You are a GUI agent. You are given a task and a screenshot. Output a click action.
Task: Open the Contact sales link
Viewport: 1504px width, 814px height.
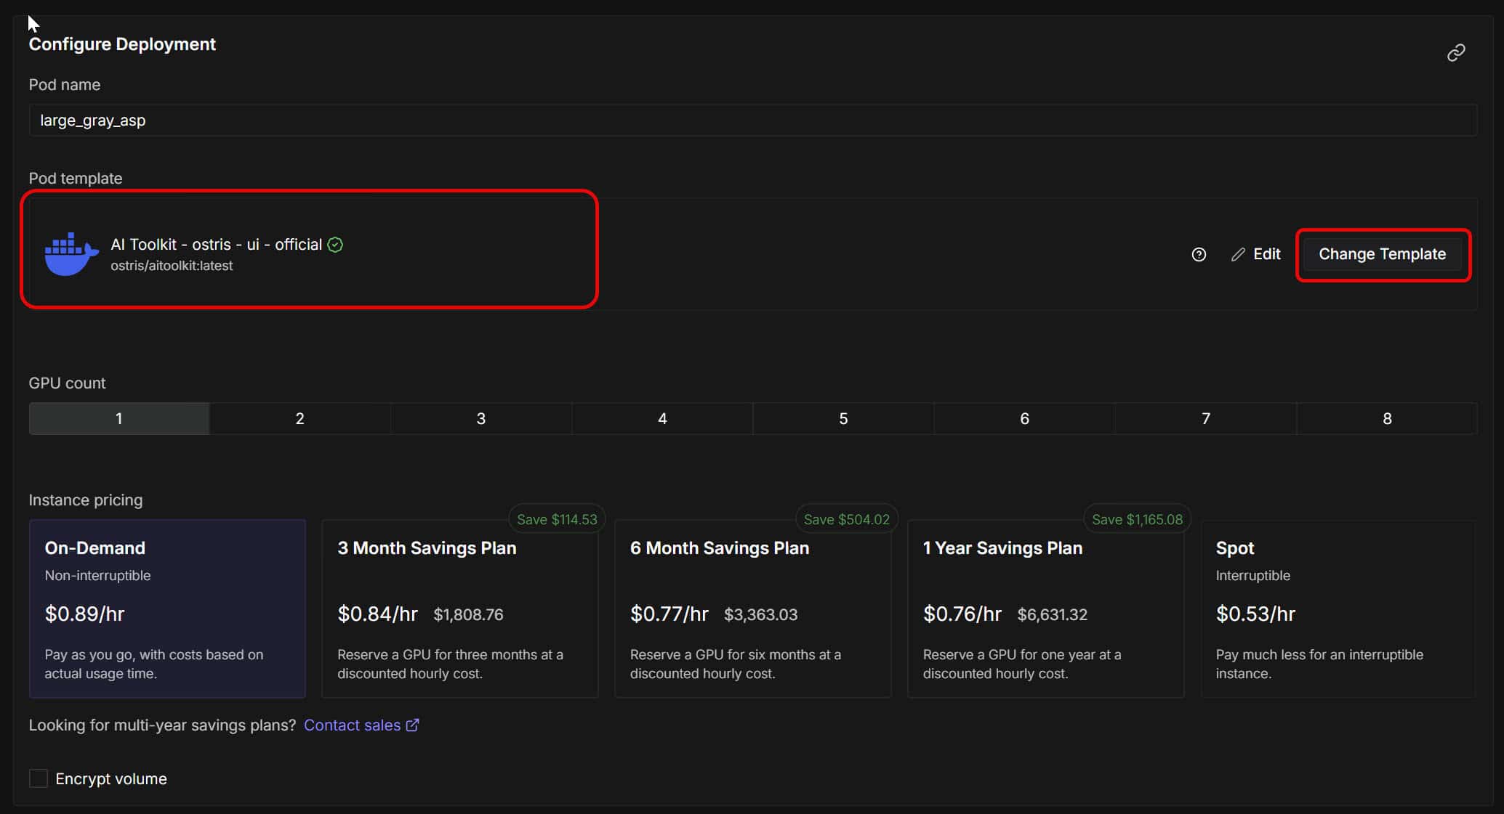click(x=352, y=725)
